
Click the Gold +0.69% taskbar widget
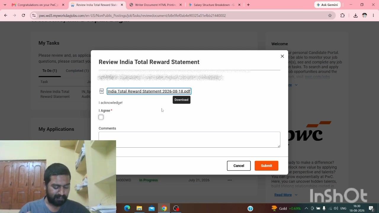(286, 208)
